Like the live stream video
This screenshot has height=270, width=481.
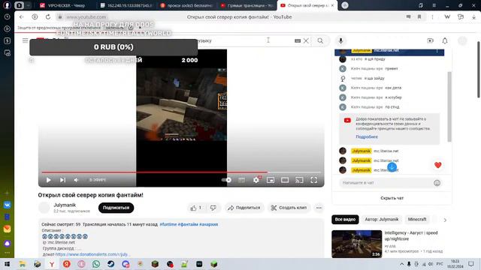pos(196,208)
